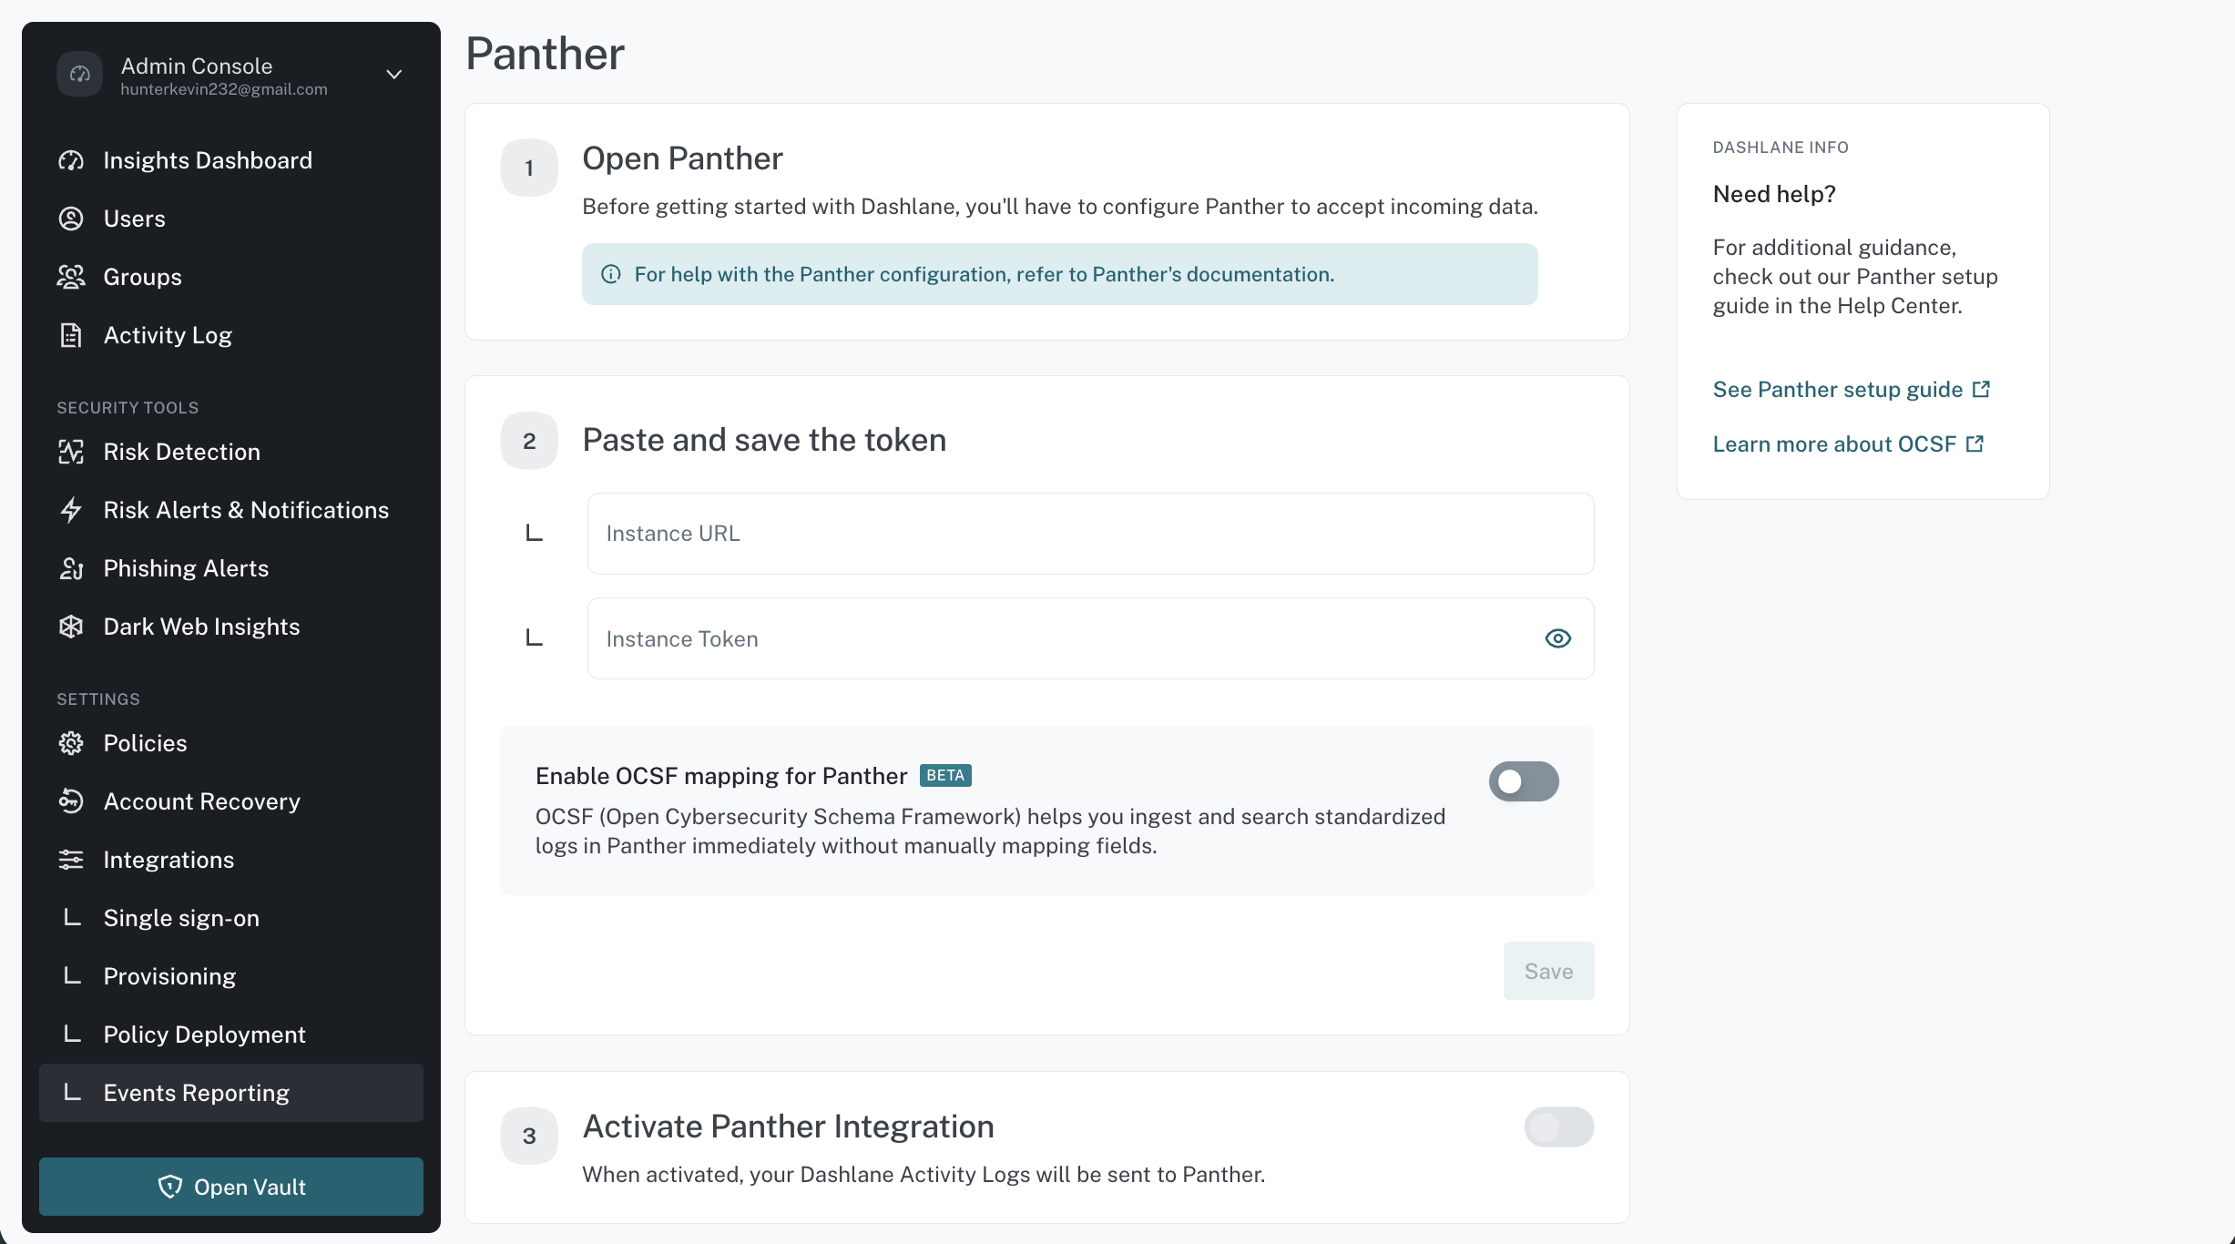Click the Dark Web Insights icon
The height and width of the screenshot is (1244, 2235).
71,627
